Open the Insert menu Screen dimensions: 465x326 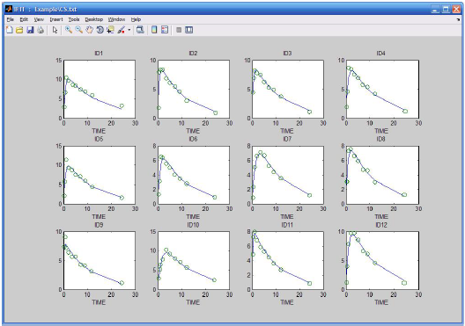point(56,19)
